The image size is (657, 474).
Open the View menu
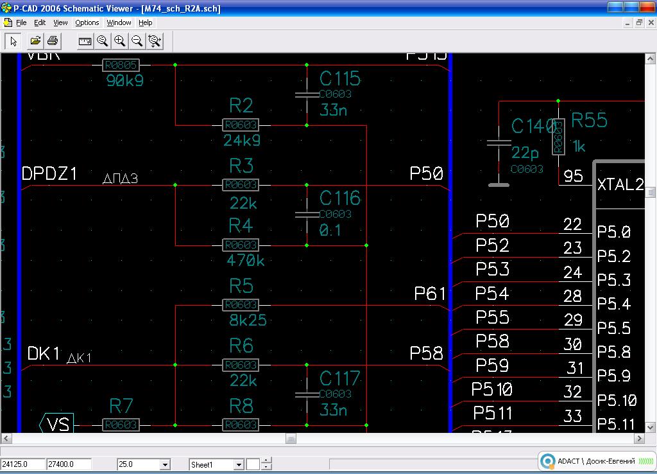[60, 22]
